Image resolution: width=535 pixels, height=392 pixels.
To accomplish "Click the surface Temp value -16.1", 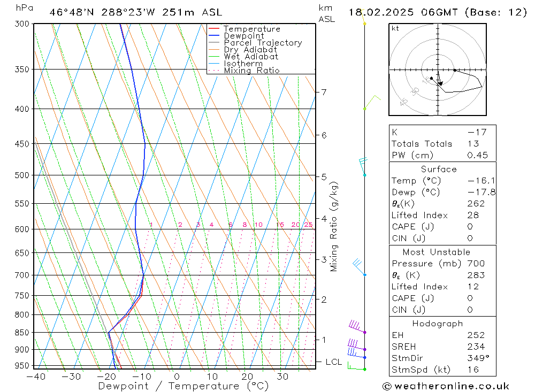I will coord(481,180).
